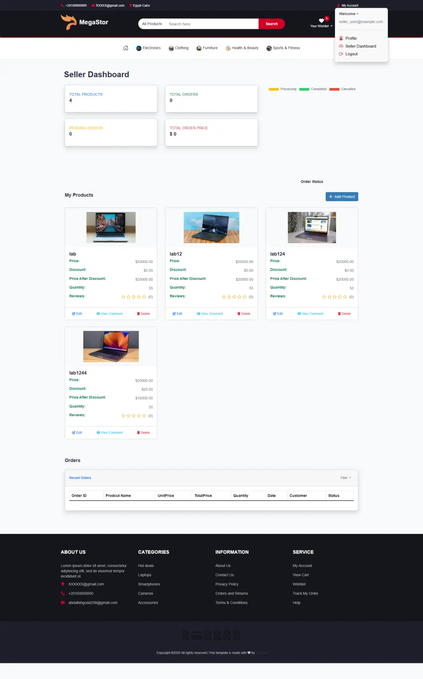Toggle the Processing legend item
This screenshot has width=423, height=679.
[x=283, y=89]
